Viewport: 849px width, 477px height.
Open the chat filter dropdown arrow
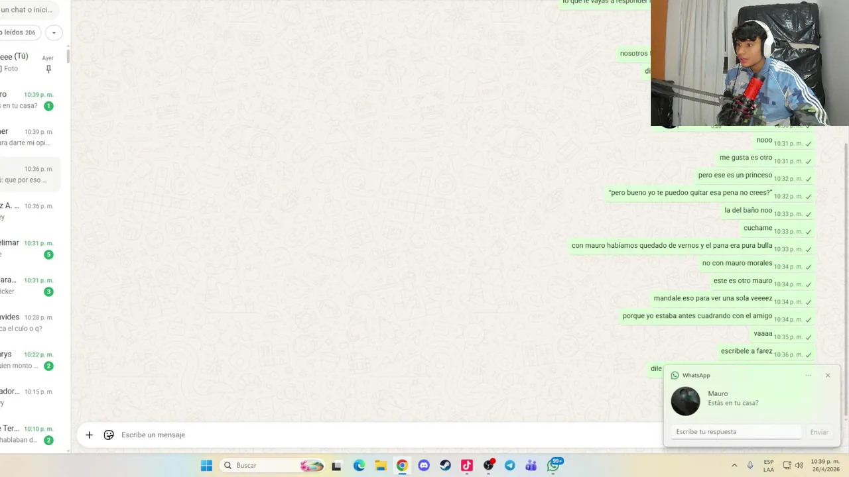[x=54, y=32]
